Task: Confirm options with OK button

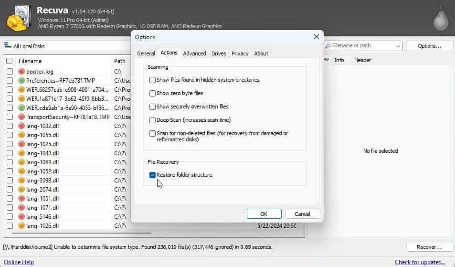Action: pos(264,214)
